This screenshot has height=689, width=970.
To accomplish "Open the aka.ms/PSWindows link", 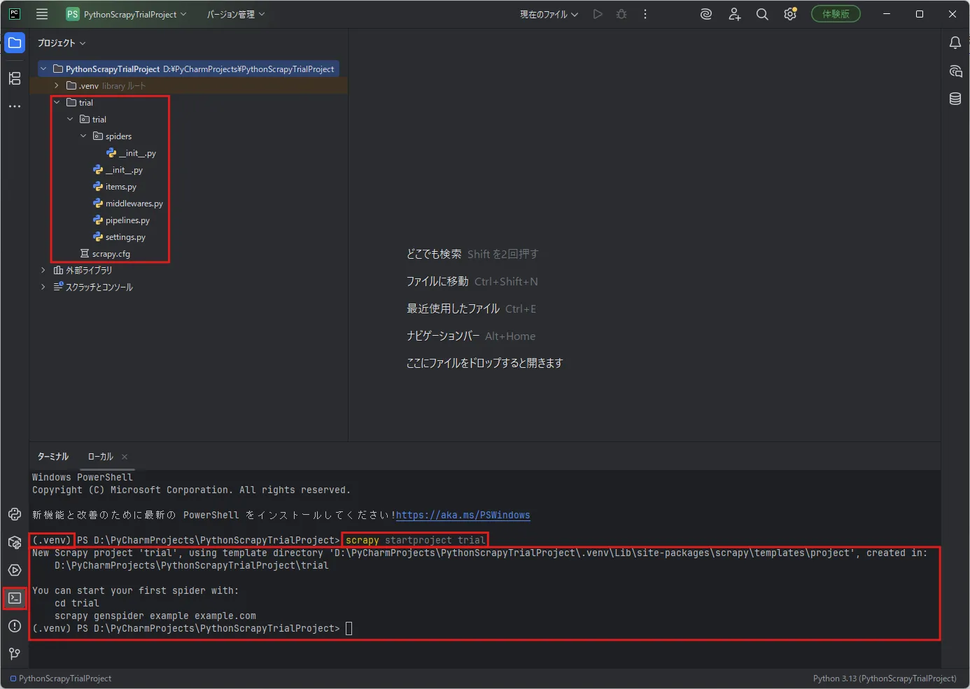I will (463, 515).
